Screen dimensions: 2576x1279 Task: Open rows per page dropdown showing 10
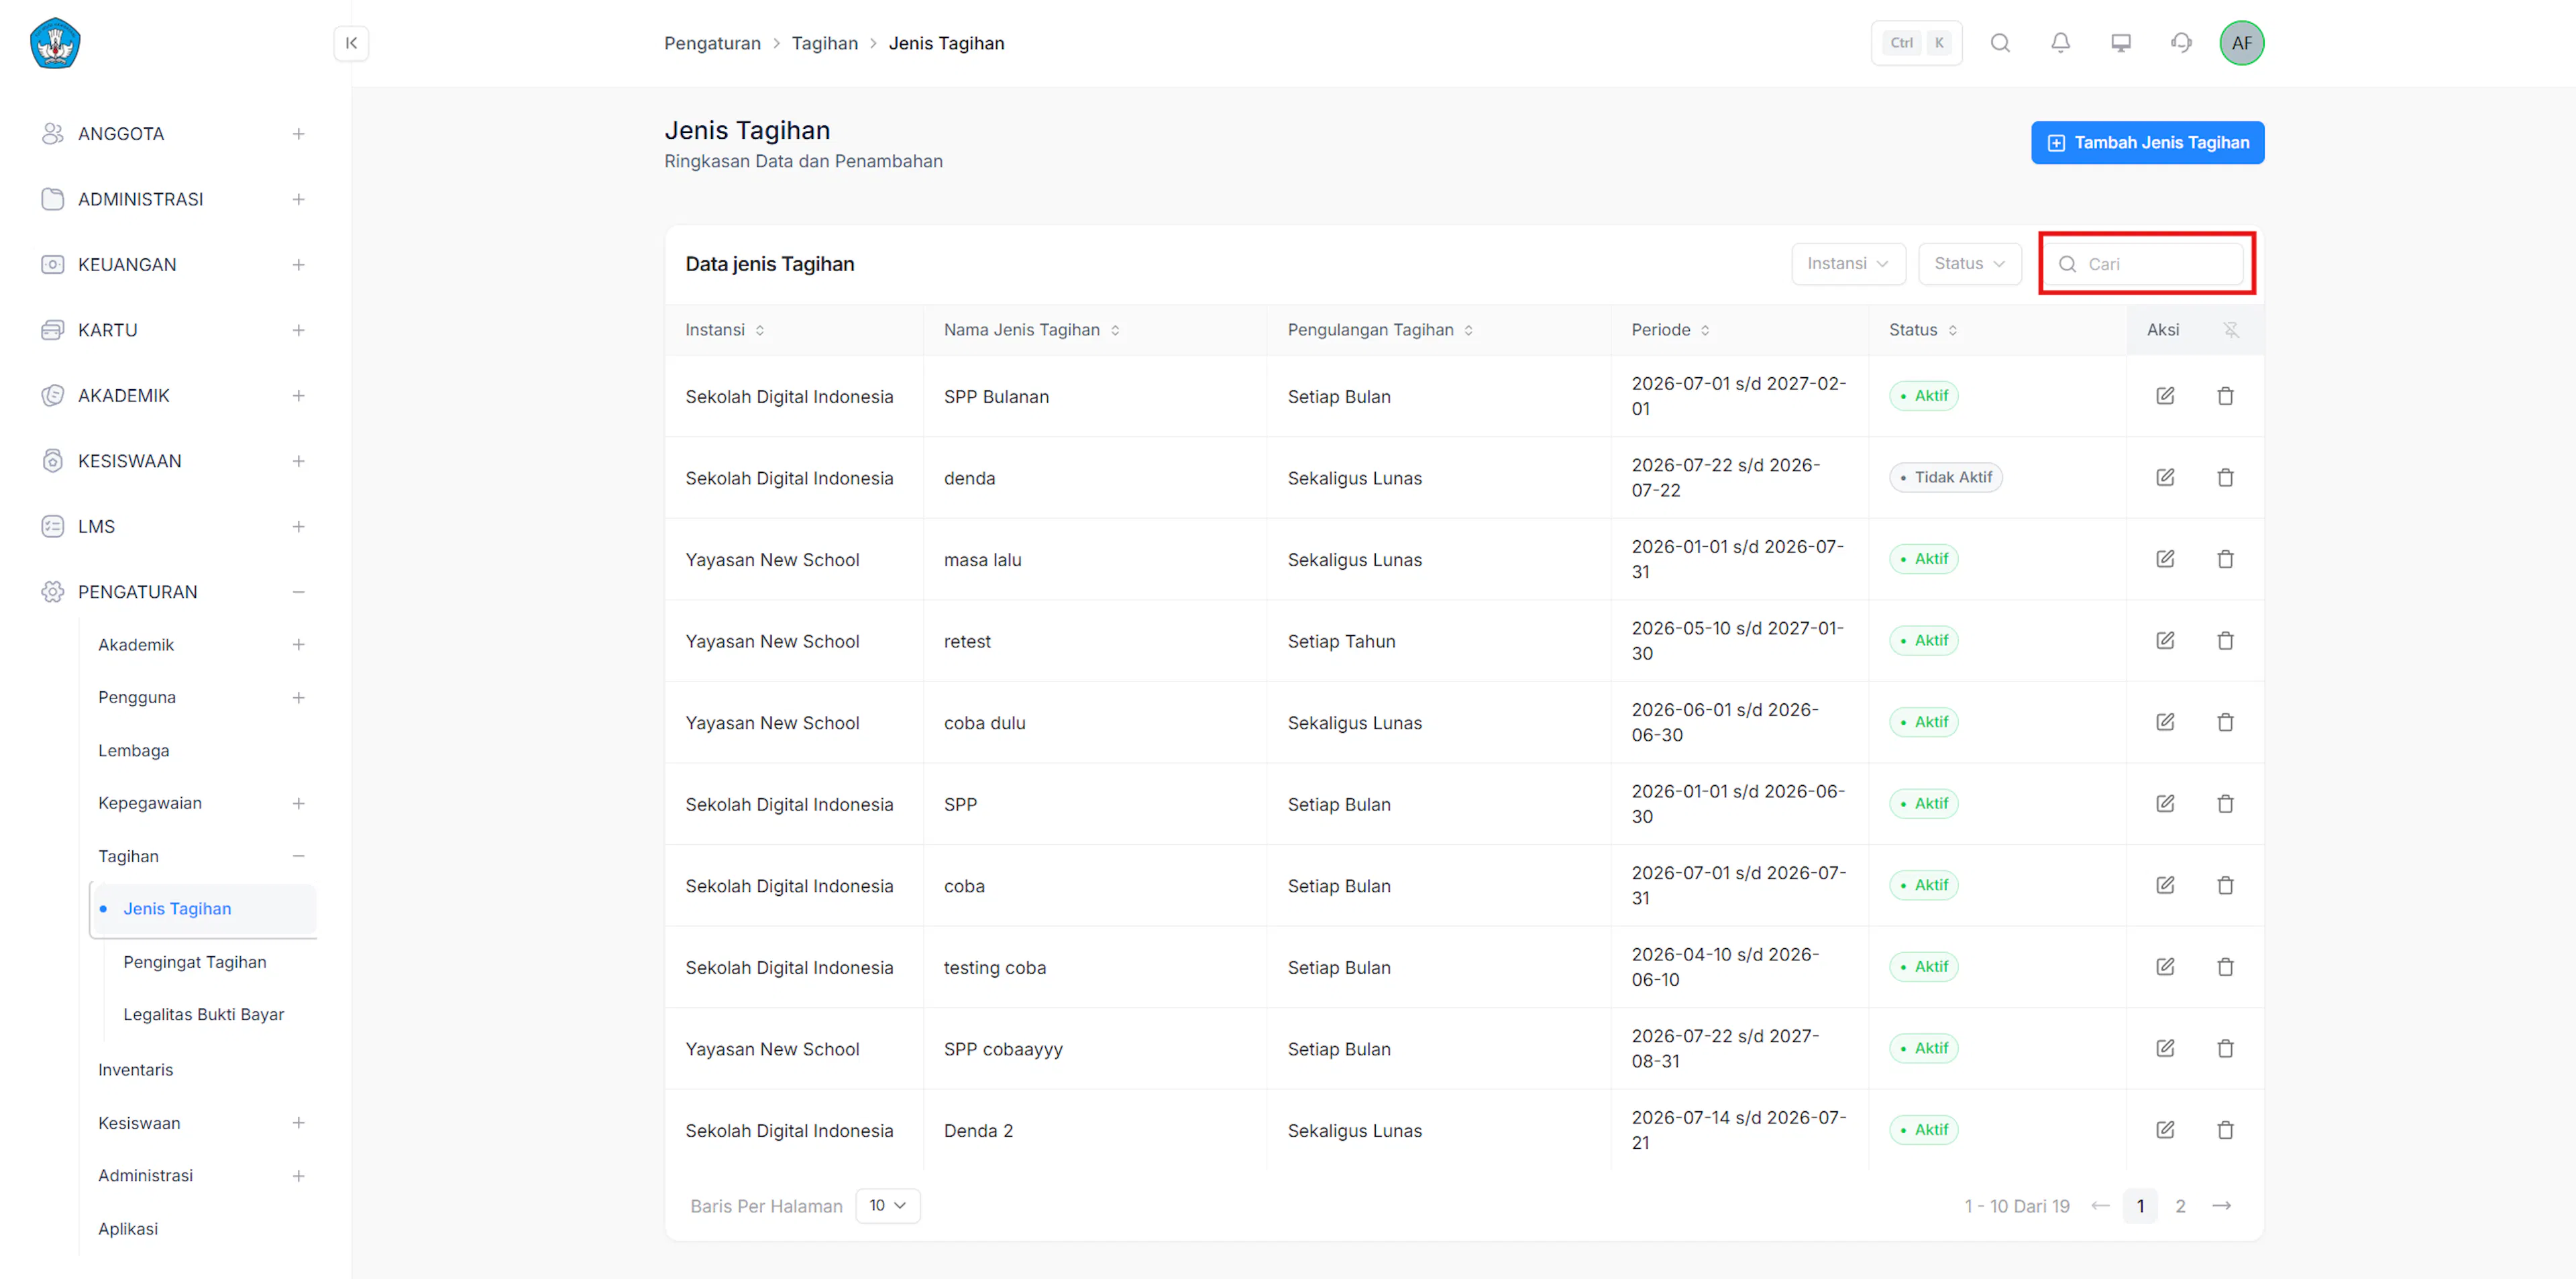tap(887, 1206)
